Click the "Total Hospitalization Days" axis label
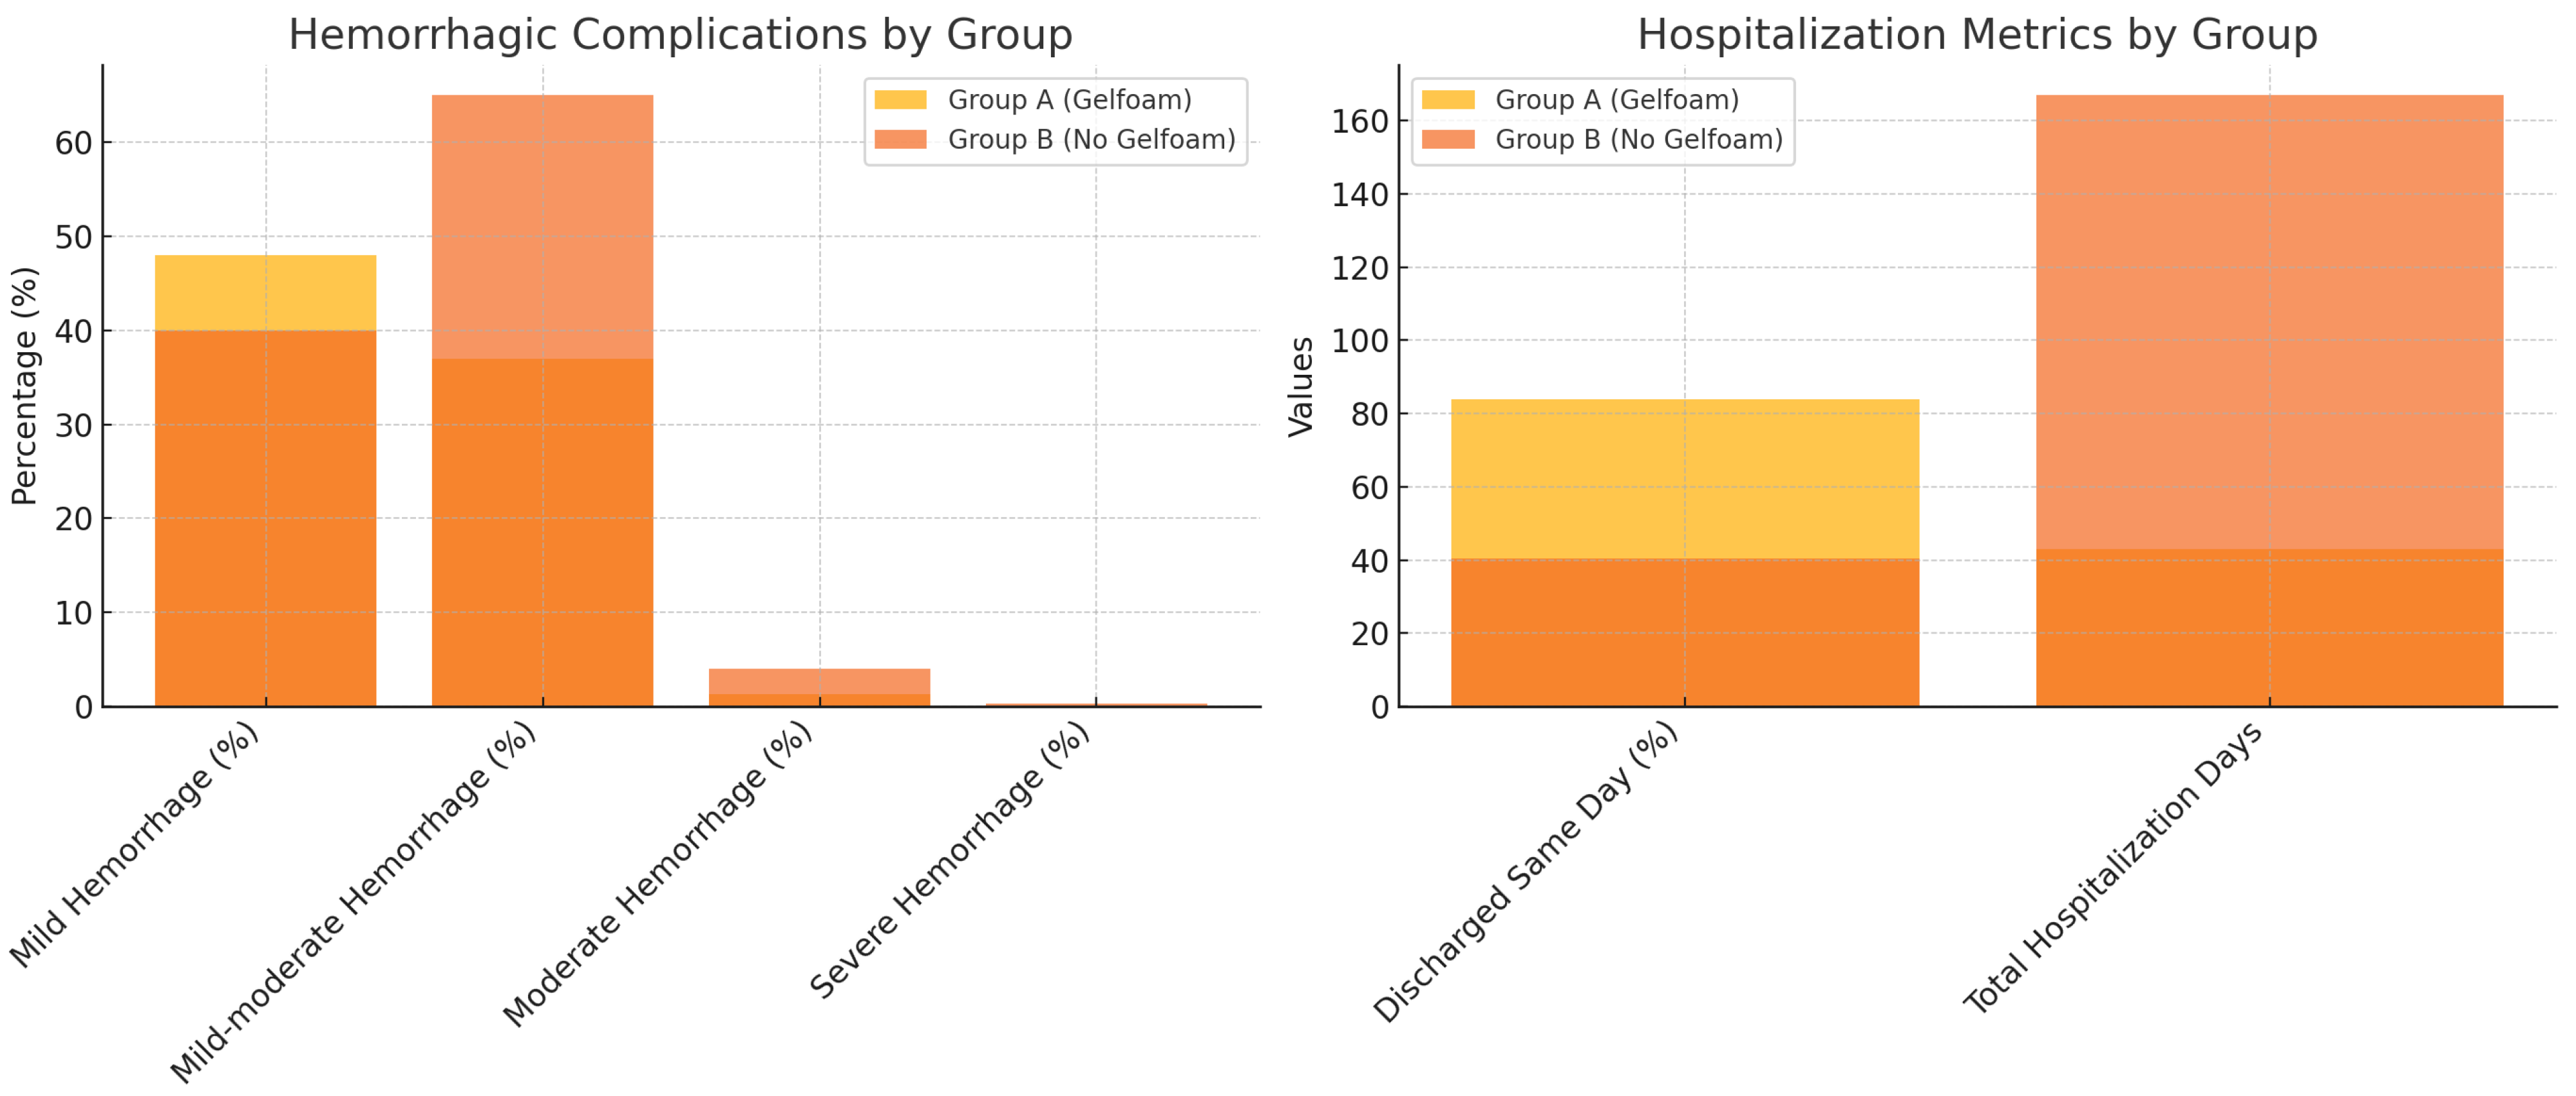2576x1096 pixels. [x=2114, y=867]
